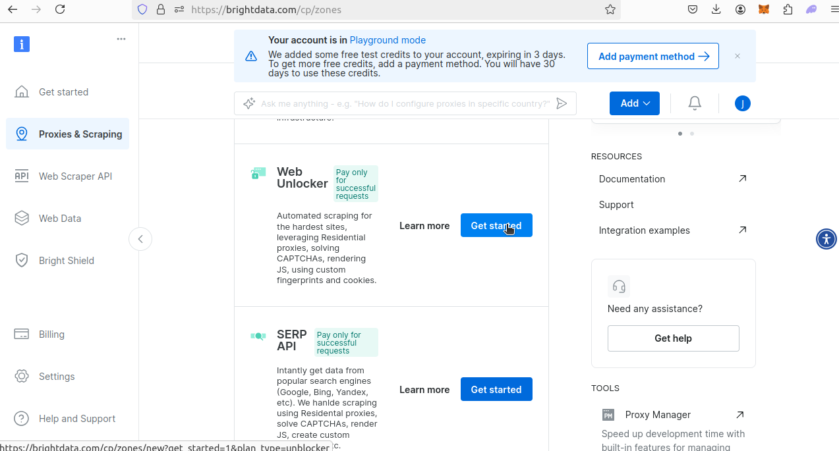The width and height of the screenshot is (839, 451).
Task: Open the Add dropdown button
Action: coord(635,103)
